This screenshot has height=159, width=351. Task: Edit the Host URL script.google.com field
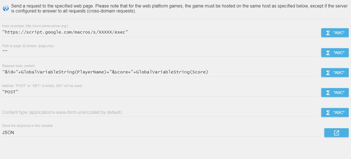pos(160,32)
